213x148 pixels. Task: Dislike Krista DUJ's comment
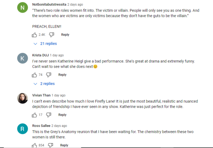click(49, 75)
